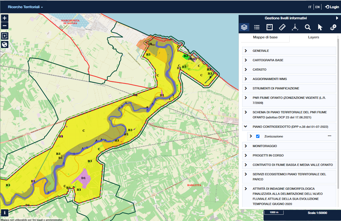341x221 pixels.
Task: Switch language to IT
Action: point(310,7)
